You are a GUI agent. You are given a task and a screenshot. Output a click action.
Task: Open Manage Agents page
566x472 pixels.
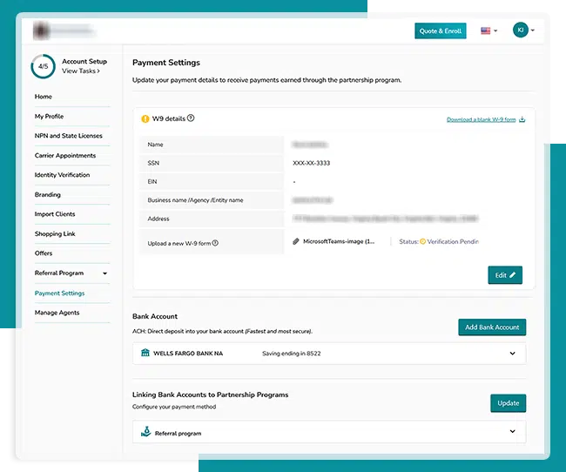pyautogui.click(x=57, y=313)
